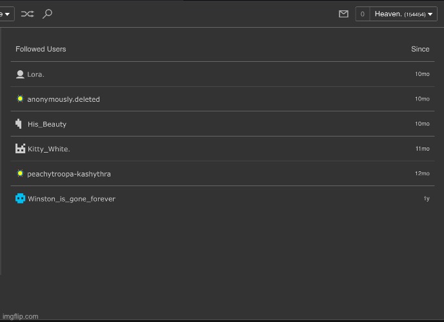444x322 pixels.
Task: Open messages via the envelope icon
Action: (343, 14)
